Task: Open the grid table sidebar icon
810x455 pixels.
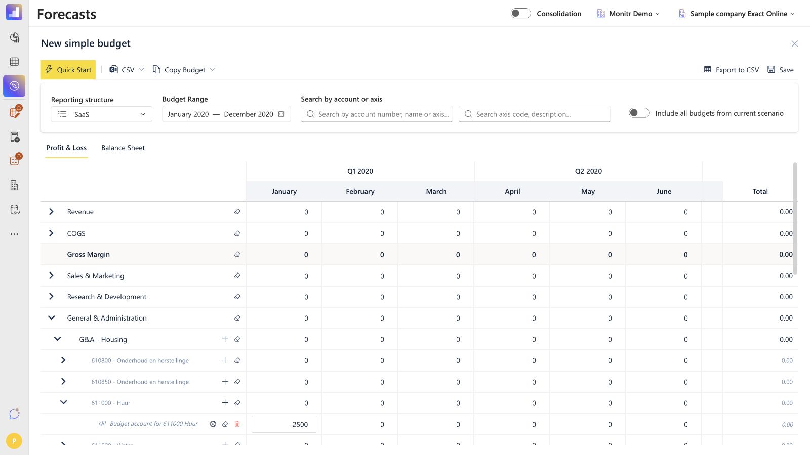Action: tap(14, 62)
